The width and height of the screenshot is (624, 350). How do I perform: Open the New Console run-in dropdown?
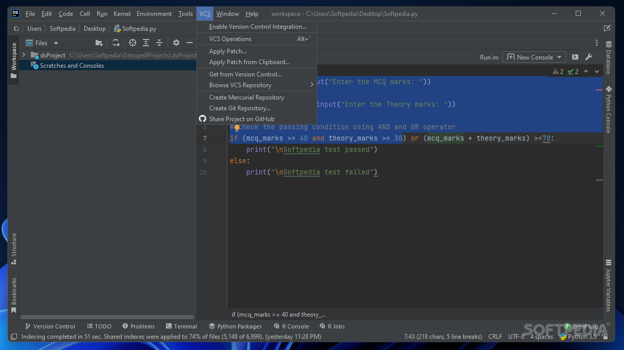[534, 57]
